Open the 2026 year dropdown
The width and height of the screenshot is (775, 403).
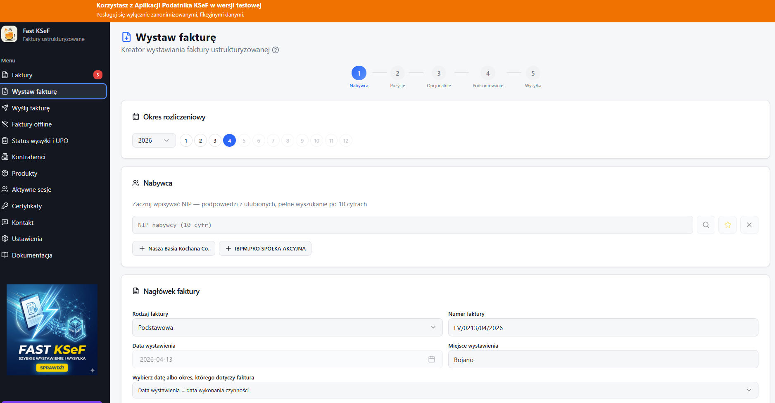[154, 141]
